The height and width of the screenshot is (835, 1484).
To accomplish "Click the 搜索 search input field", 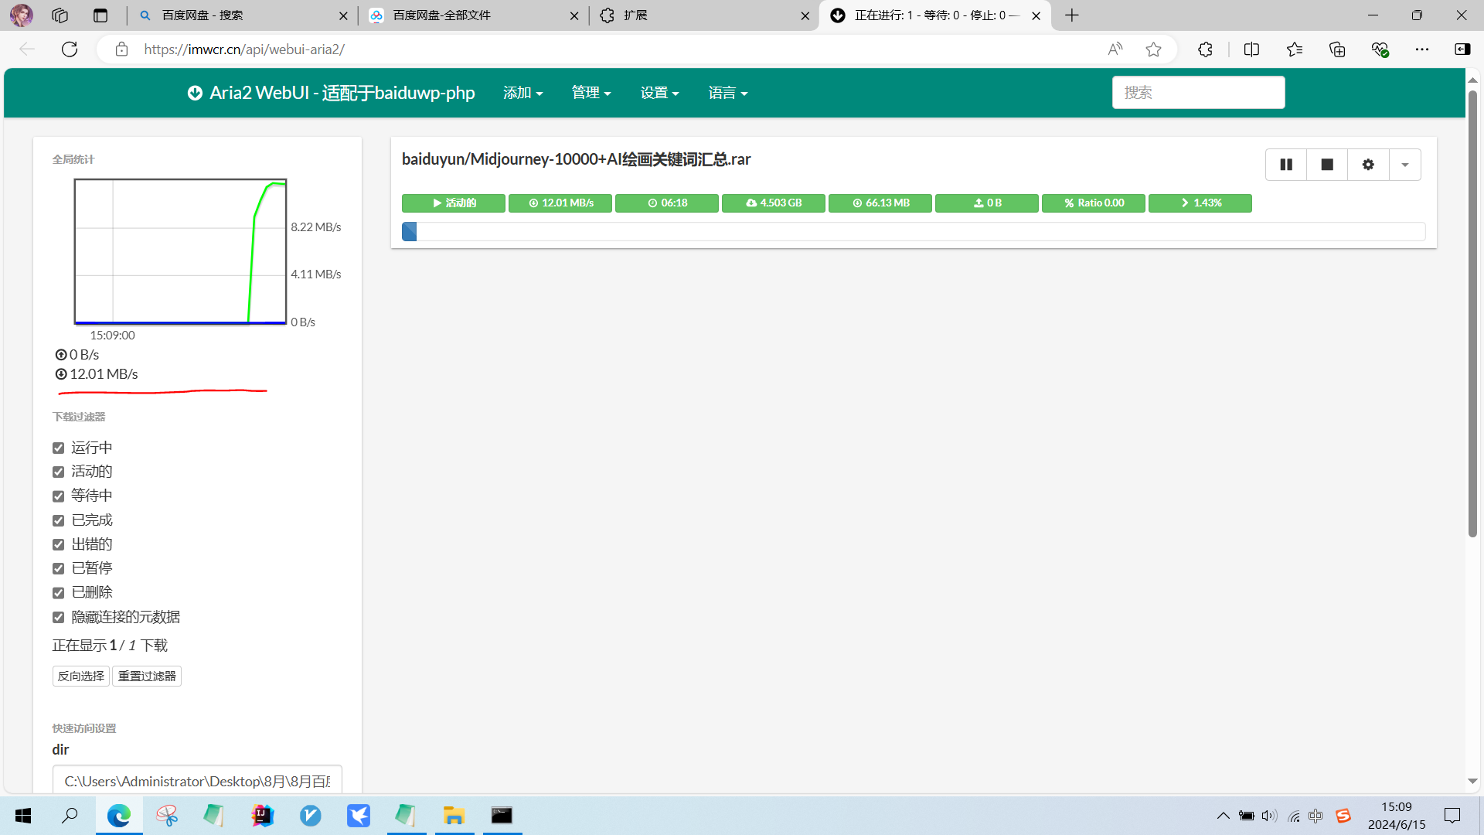I will coord(1198,93).
